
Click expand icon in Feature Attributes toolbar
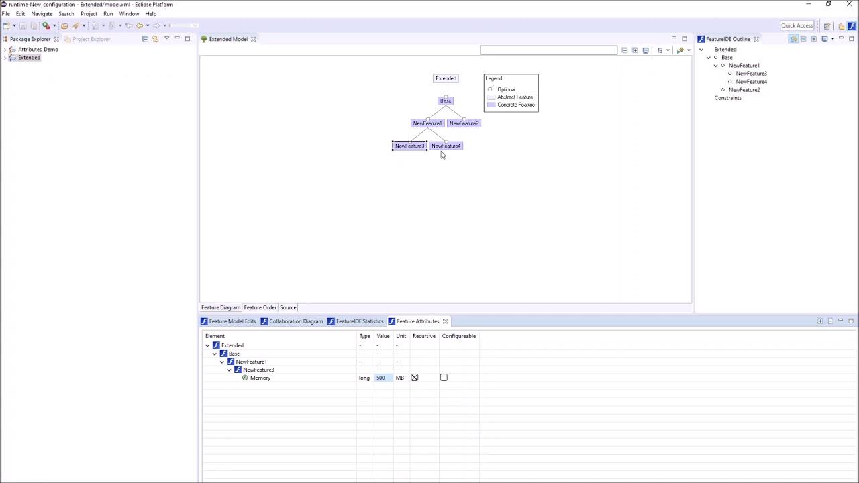pos(820,321)
